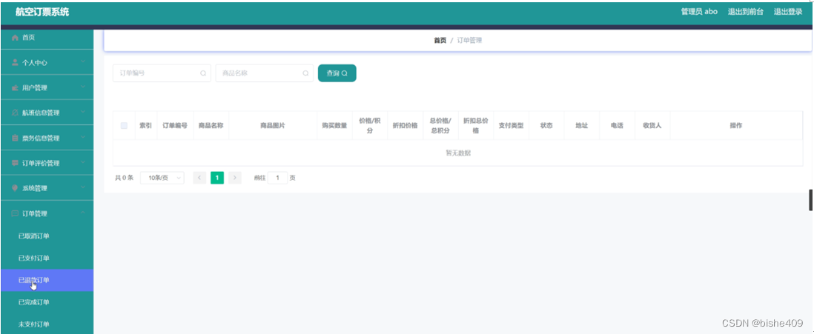Click the location pin icon for 系统管理

click(x=15, y=188)
